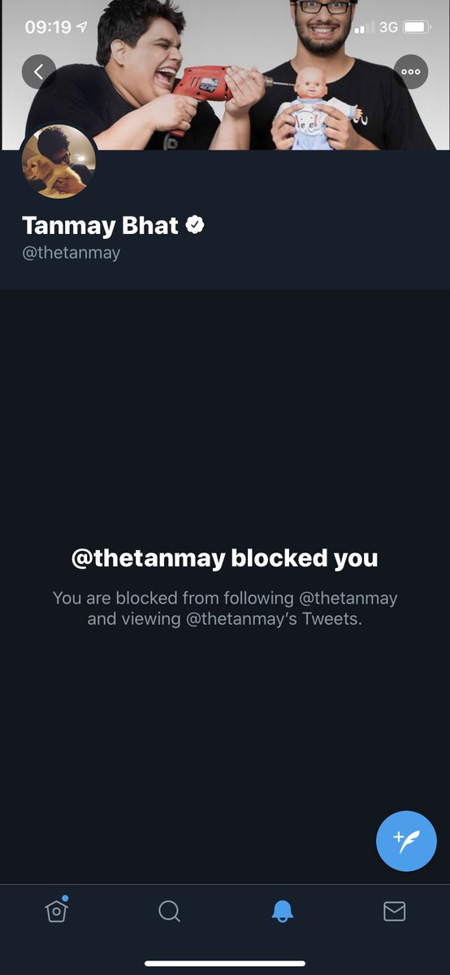
Task: Tap the 3G signal strength indicator
Action: (376, 27)
